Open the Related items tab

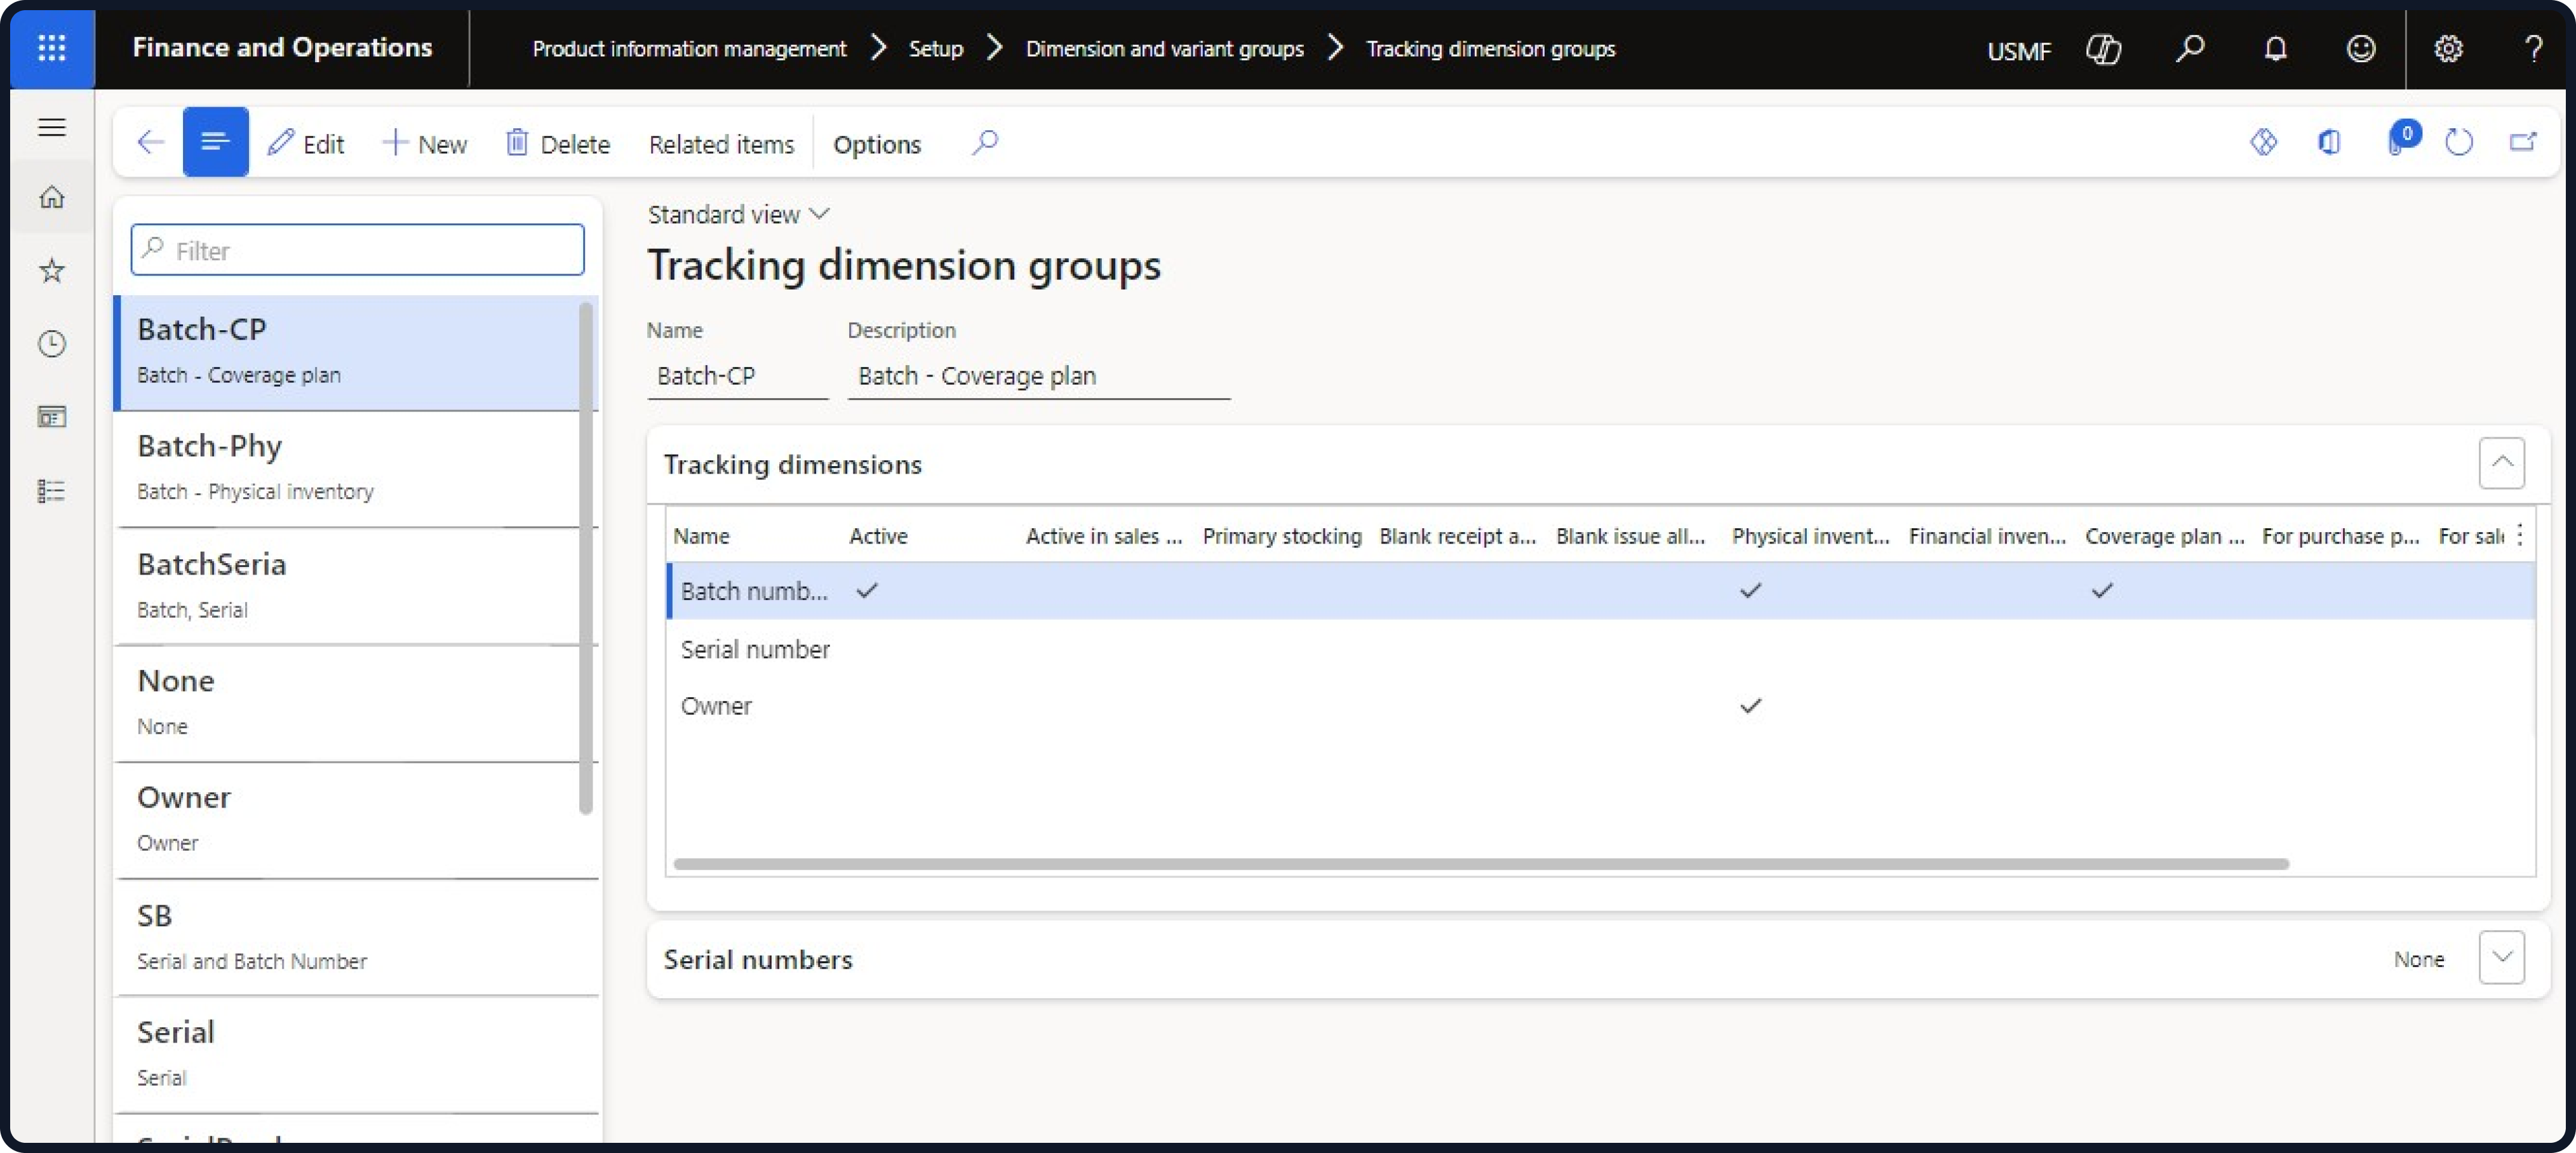pyautogui.click(x=721, y=144)
